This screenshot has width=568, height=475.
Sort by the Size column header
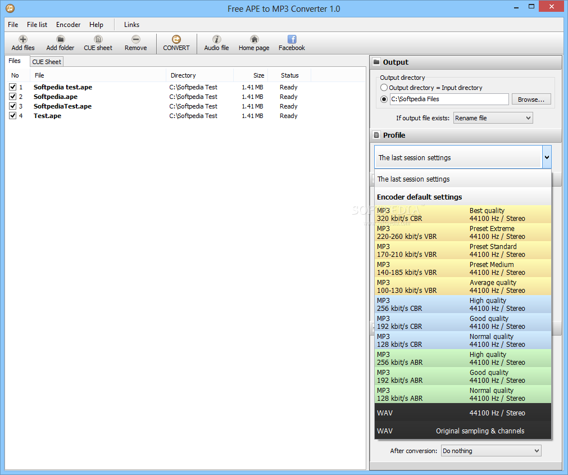251,75
